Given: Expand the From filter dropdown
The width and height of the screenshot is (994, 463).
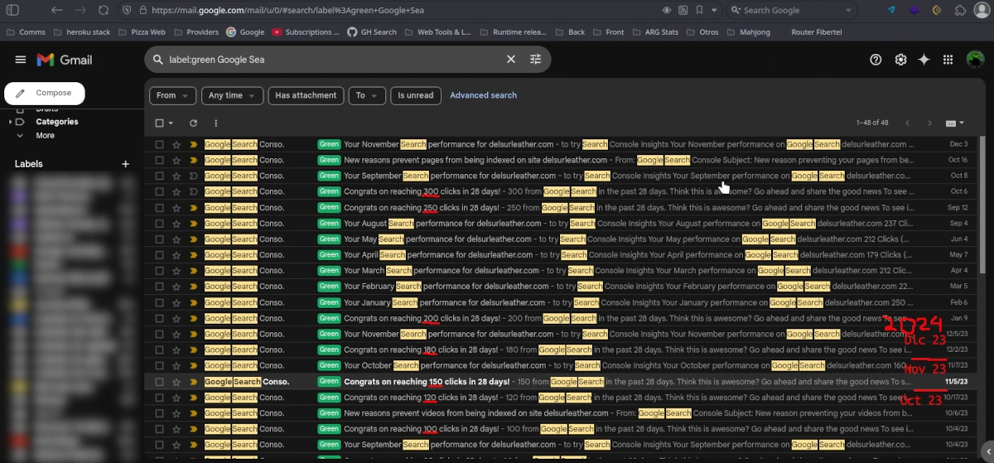Looking at the screenshot, I should pyautogui.click(x=172, y=95).
